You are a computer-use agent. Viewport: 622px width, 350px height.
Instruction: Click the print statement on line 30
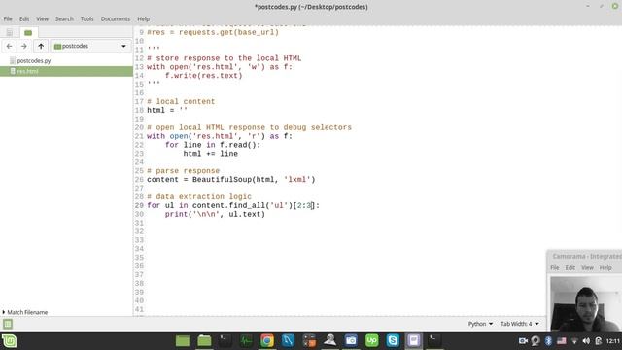click(215, 214)
